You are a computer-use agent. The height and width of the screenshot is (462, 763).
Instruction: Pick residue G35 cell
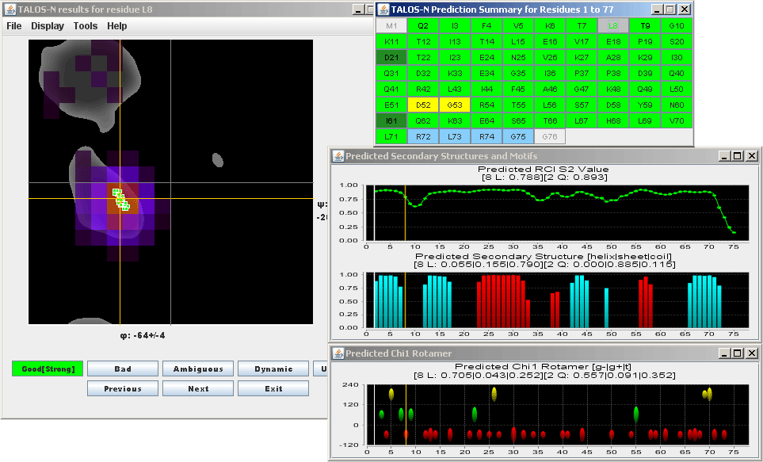tap(518, 74)
